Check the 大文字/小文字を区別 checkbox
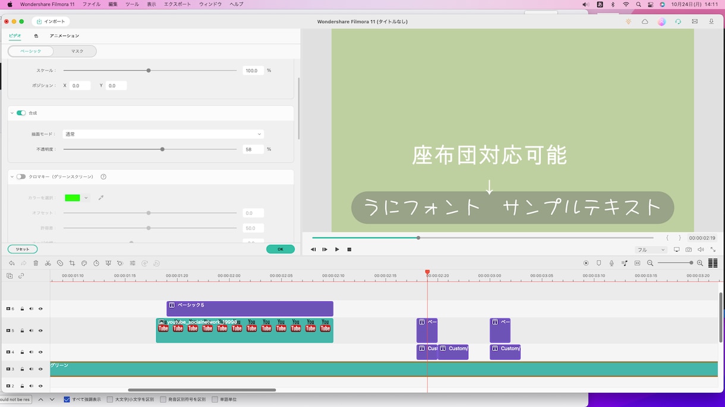The height and width of the screenshot is (407, 725). 110,399
